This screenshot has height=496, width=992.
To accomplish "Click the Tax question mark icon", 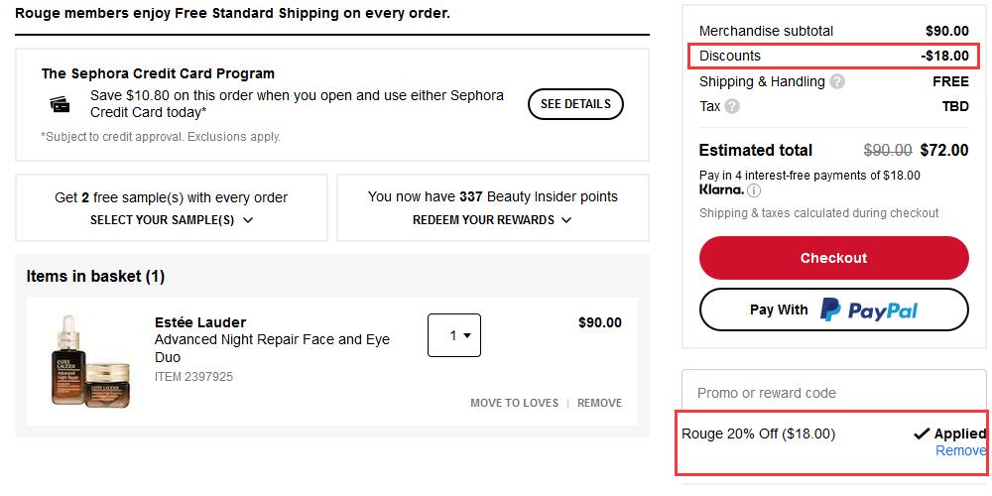I will click(732, 107).
